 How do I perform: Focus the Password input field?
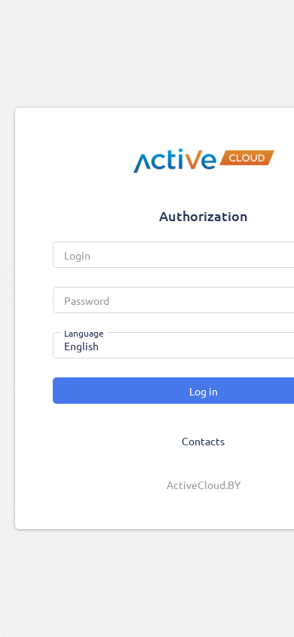click(x=173, y=300)
